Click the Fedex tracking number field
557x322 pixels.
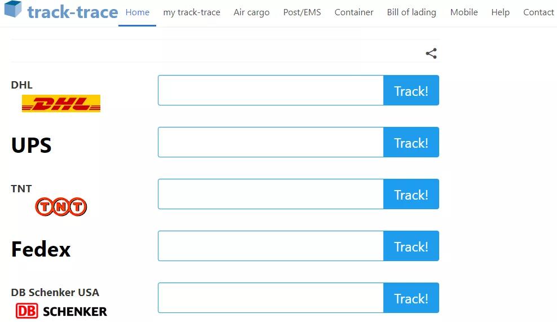click(x=271, y=246)
